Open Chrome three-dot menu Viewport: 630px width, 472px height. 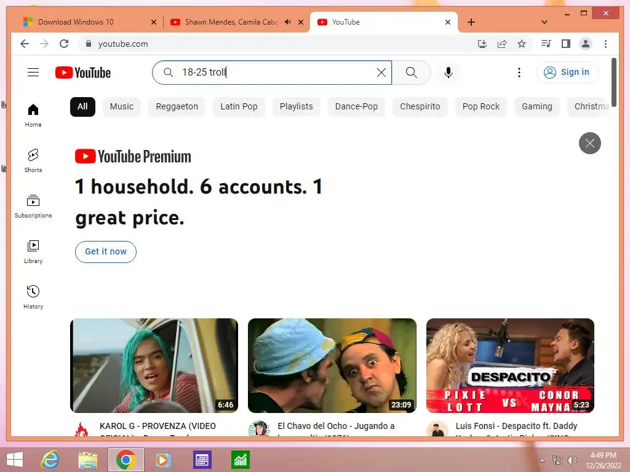(x=605, y=44)
